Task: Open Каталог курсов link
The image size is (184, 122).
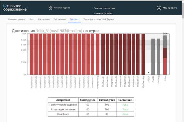Action: tap(62, 8)
